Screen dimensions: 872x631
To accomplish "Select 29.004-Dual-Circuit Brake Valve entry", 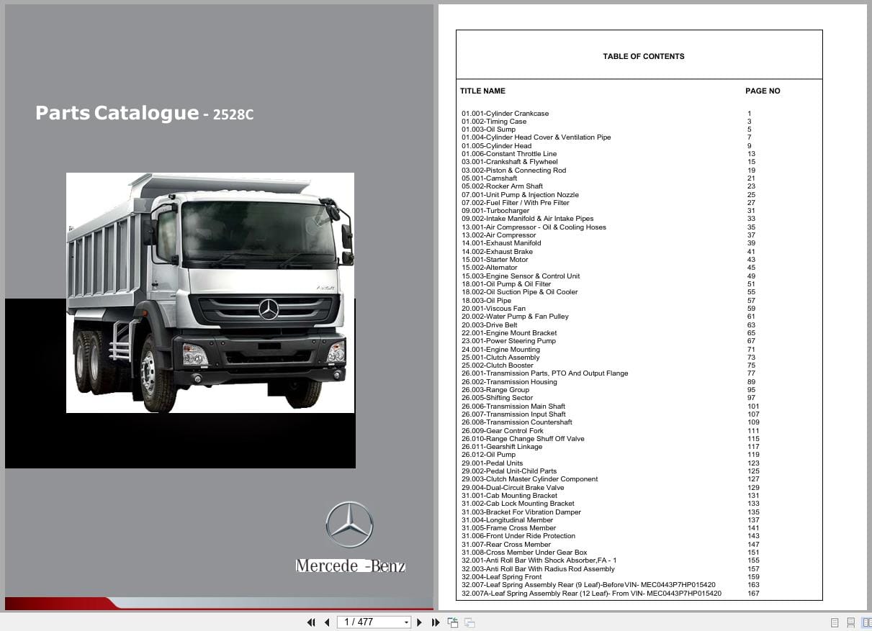I will (513, 488).
